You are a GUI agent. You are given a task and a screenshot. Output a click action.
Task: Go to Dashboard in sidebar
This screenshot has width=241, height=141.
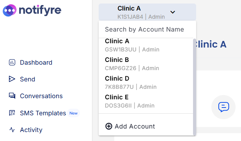(36, 62)
